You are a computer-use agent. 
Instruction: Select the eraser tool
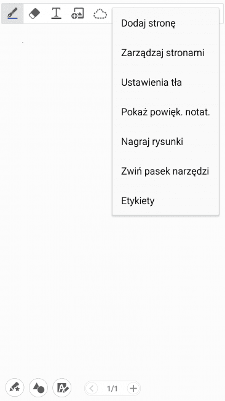coord(34,14)
